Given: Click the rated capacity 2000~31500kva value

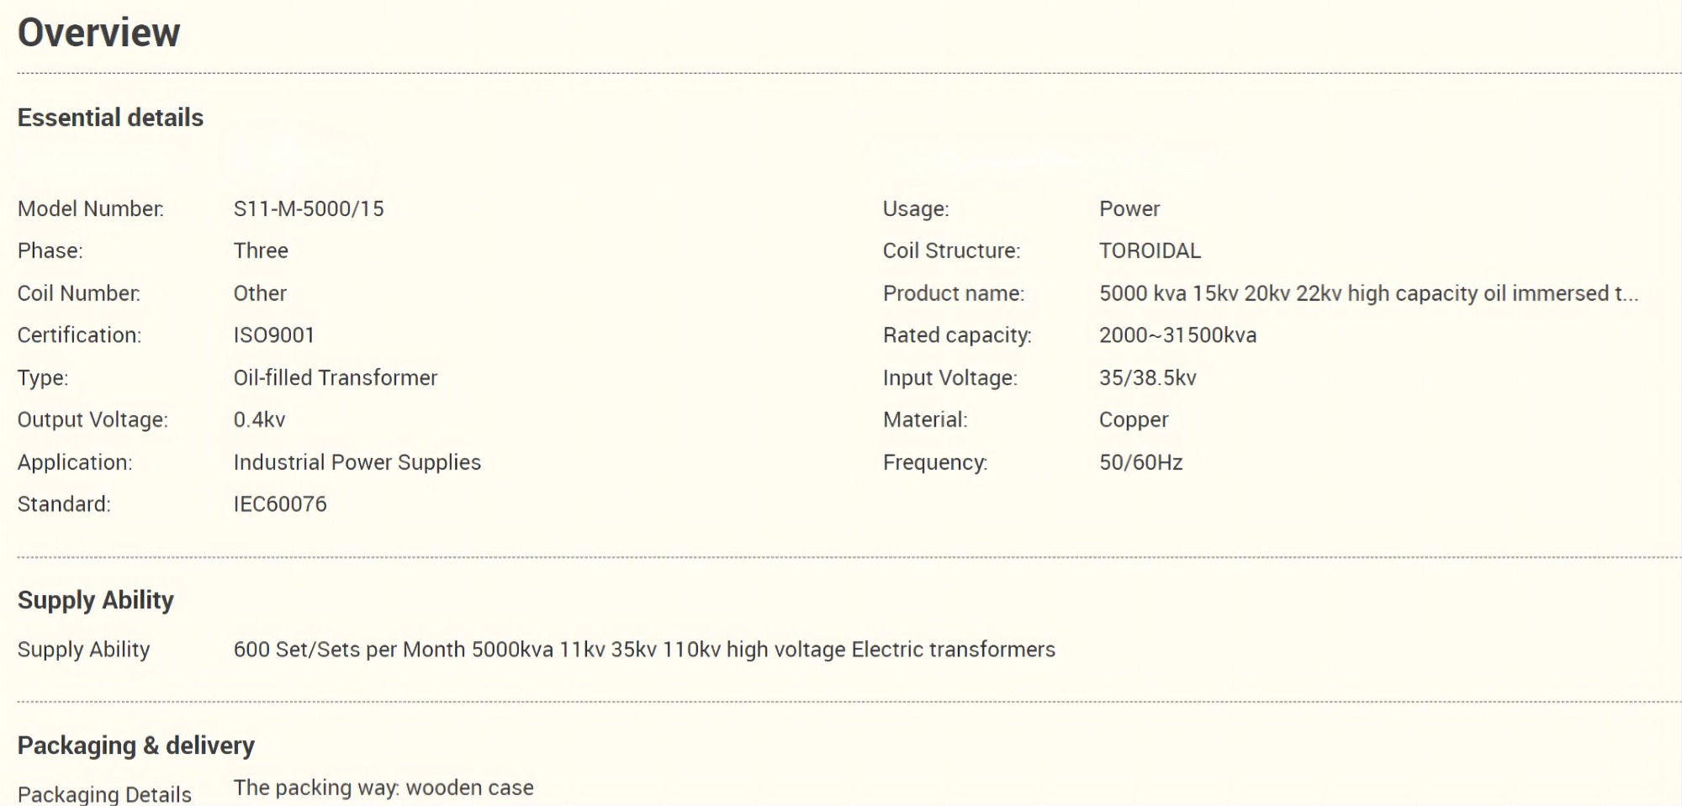Looking at the screenshot, I should pyautogui.click(x=1177, y=335).
